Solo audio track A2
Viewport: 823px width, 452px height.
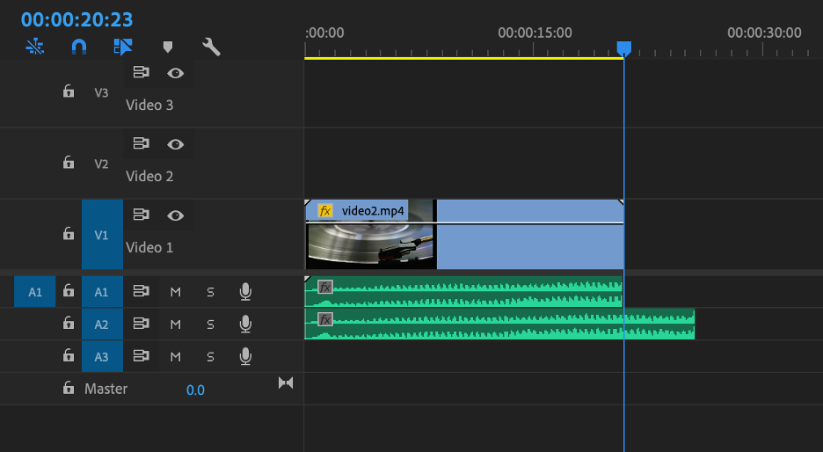210,324
